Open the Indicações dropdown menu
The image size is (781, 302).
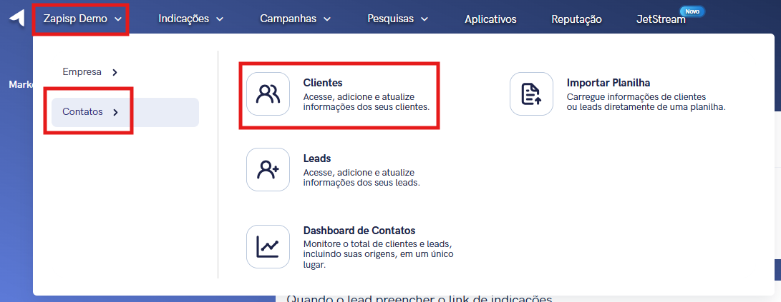point(190,19)
